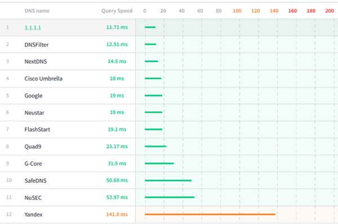Image resolution: width=338 pixels, height=224 pixels.
Task: Click the 14.5 ms speed value
Action: (117, 62)
